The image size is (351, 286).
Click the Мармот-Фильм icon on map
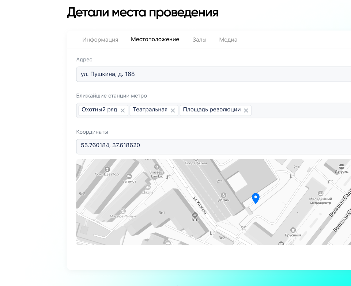click(123, 211)
